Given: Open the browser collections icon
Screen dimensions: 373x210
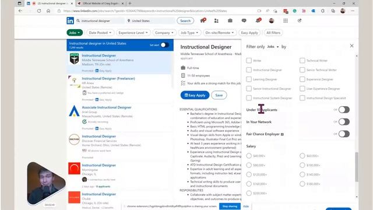Looking at the screenshot, I should click(x=333, y=11).
